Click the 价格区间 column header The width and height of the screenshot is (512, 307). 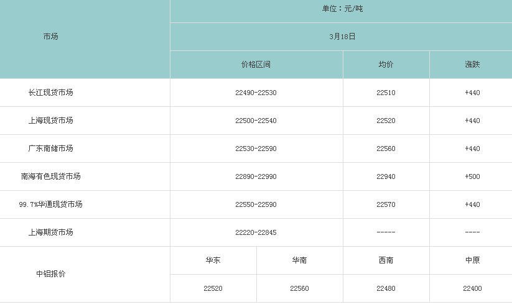pos(256,65)
